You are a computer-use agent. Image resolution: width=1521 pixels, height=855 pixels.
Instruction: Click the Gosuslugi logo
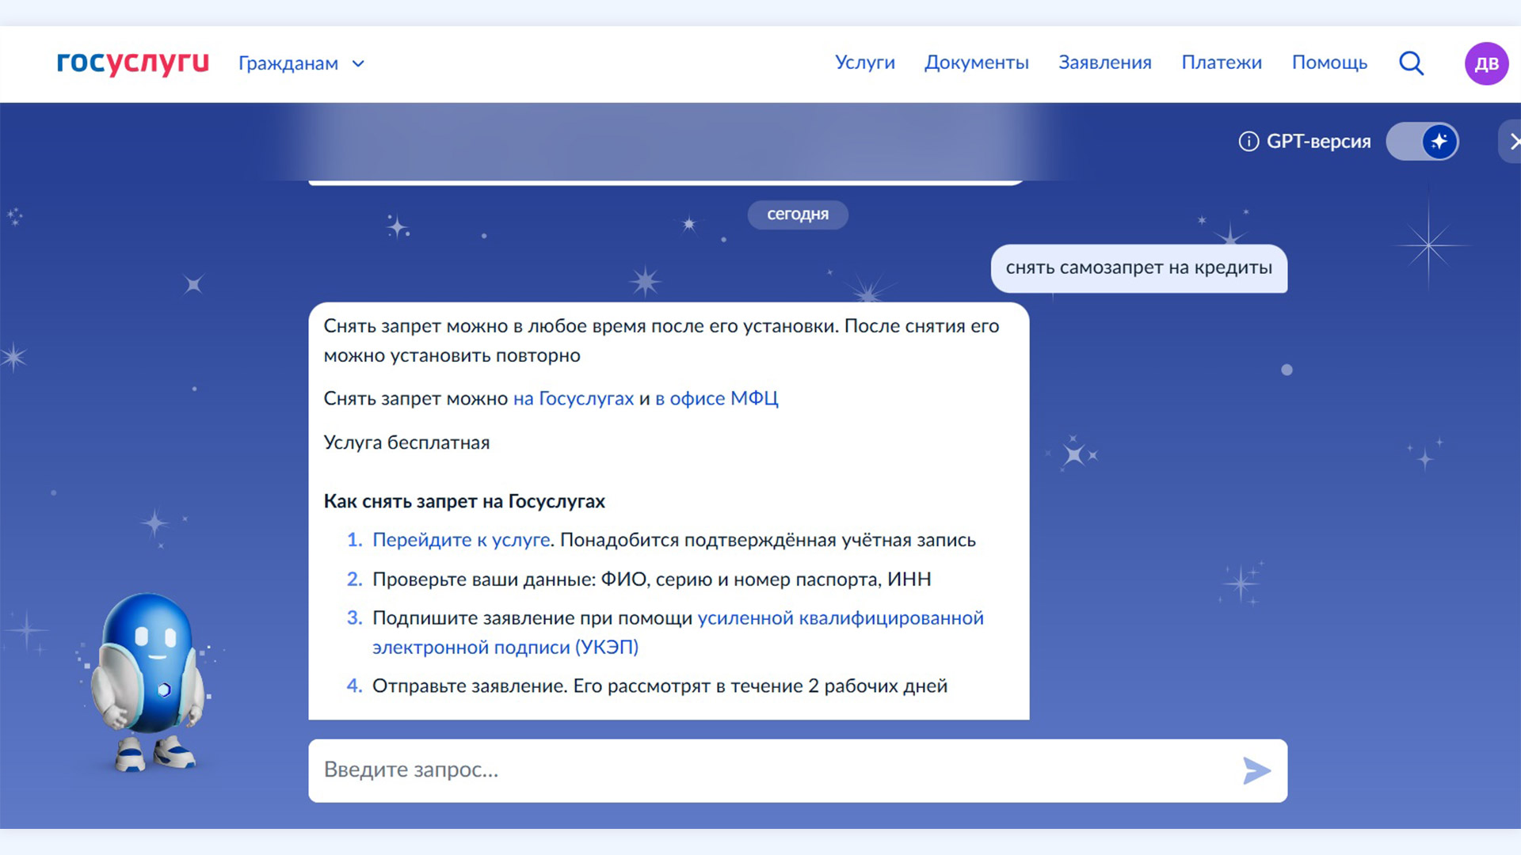coord(132,63)
